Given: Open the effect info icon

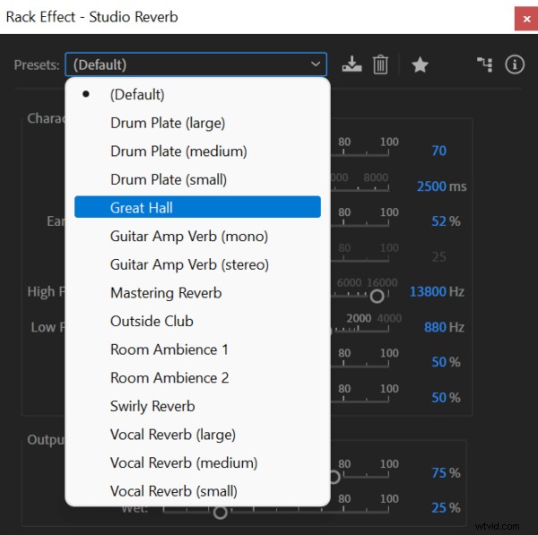Looking at the screenshot, I should click(x=515, y=65).
